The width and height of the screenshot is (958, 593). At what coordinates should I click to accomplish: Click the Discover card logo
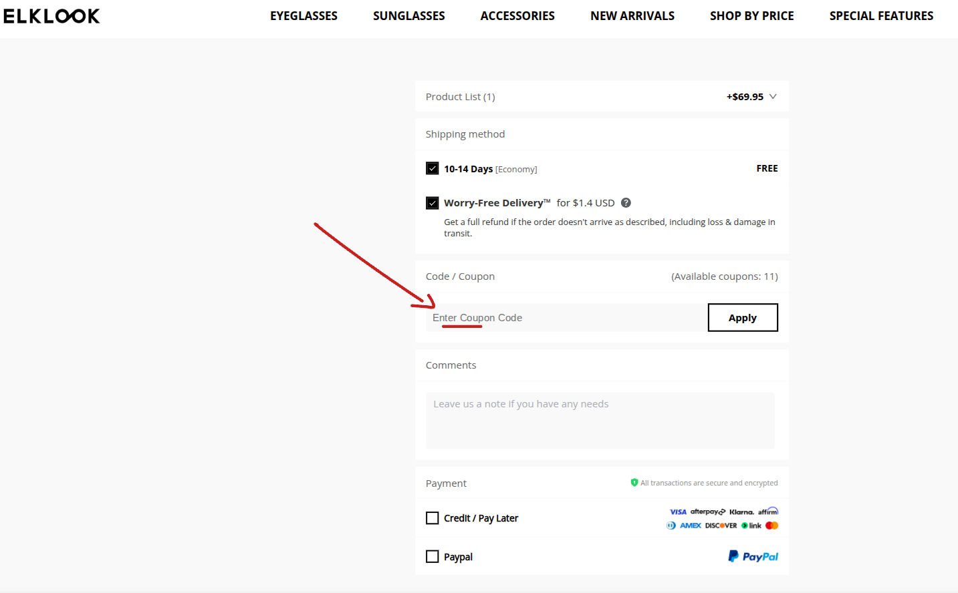pos(721,526)
